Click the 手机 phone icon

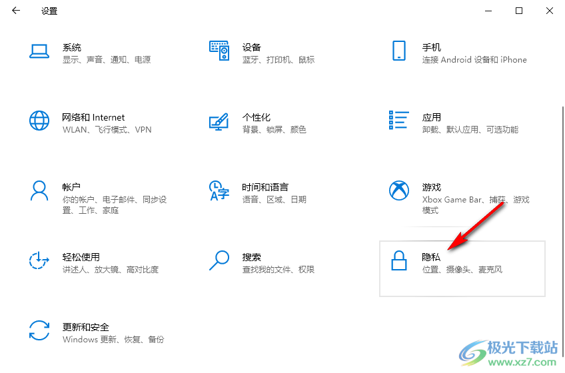399,51
